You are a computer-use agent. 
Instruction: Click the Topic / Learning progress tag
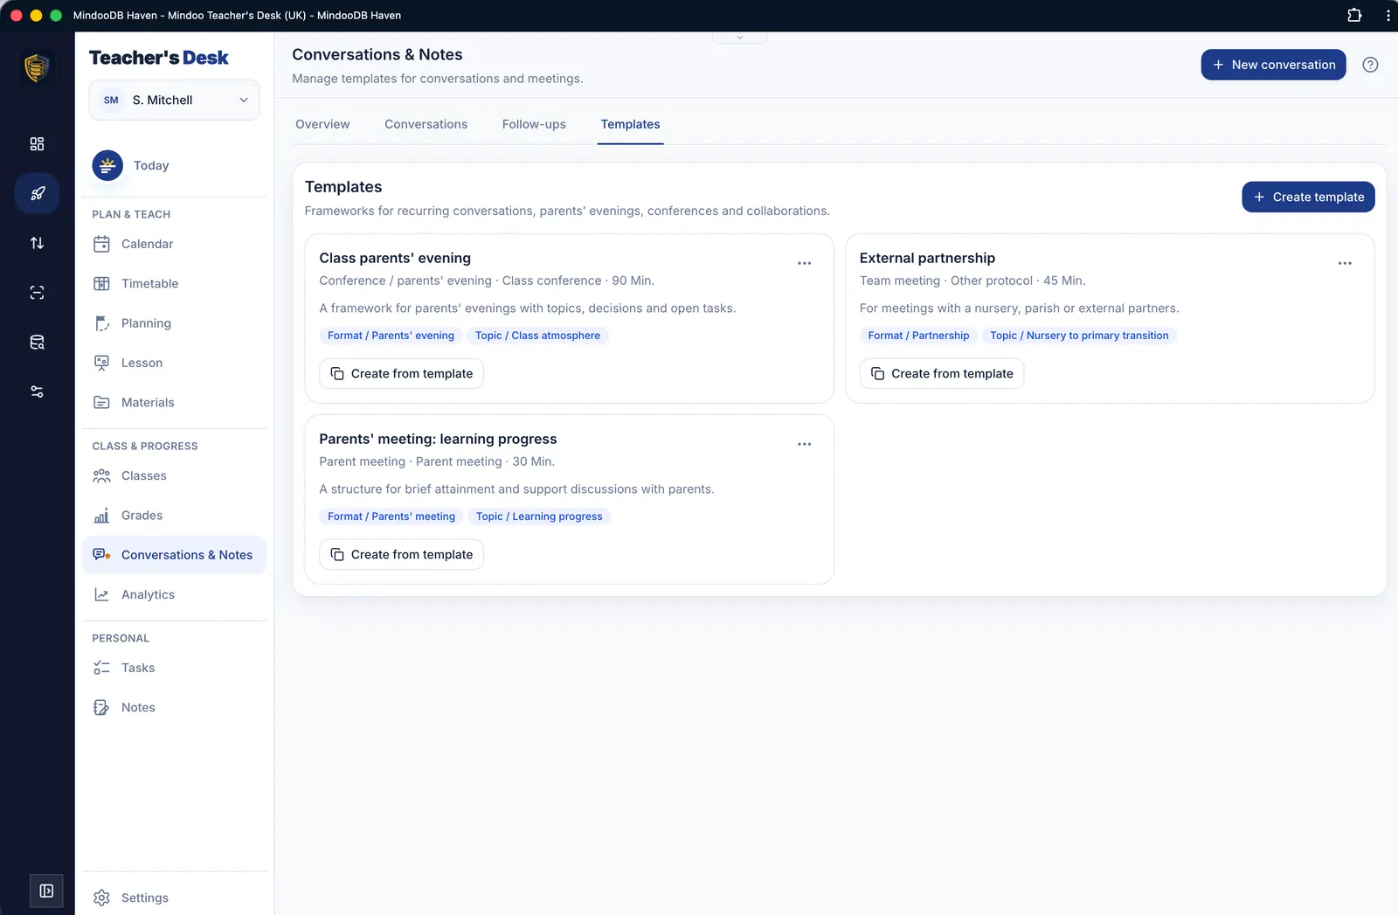tap(539, 516)
